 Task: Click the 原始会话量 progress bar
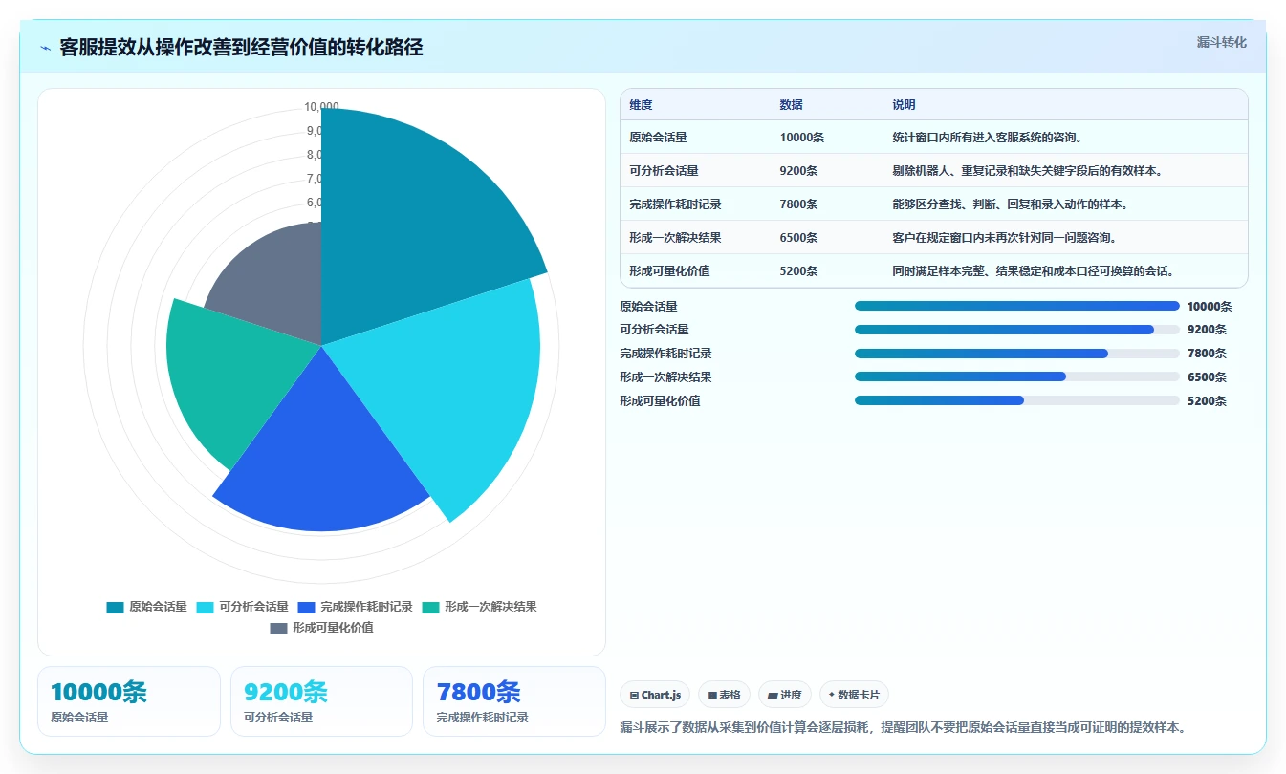pos(1016,306)
